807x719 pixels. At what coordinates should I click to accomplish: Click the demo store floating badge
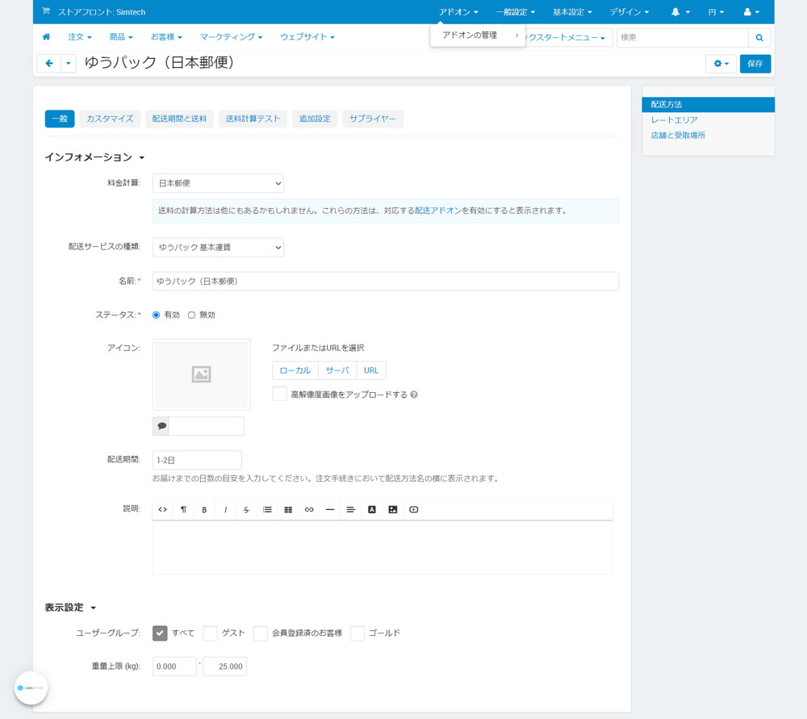pos(31,688)
